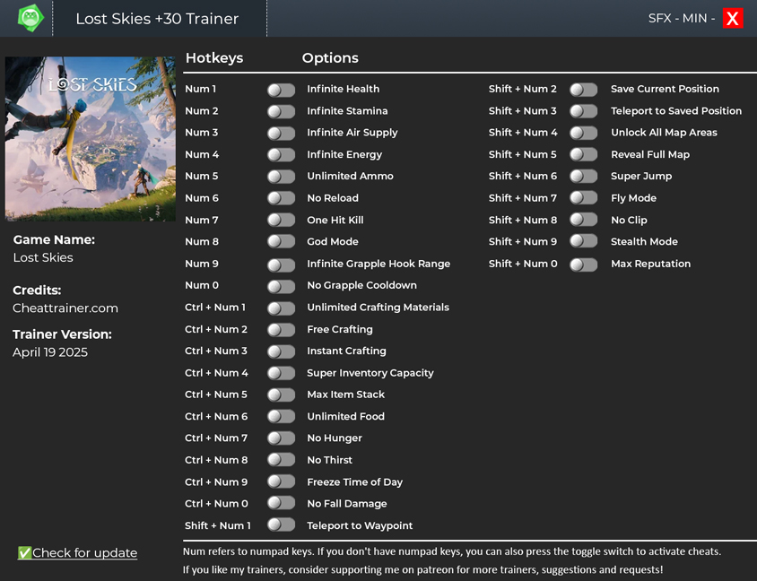Enable the Max Reputation toggle
Image resolution: width=757 pixels, height=581 pixels.
583,264
